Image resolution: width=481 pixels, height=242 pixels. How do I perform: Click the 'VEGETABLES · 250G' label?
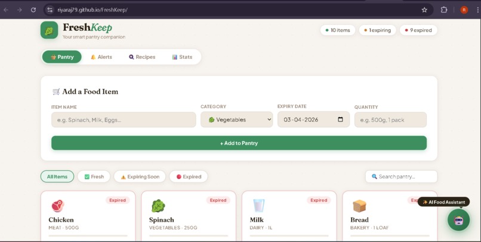pyautogui.click(x=173, y=228)
